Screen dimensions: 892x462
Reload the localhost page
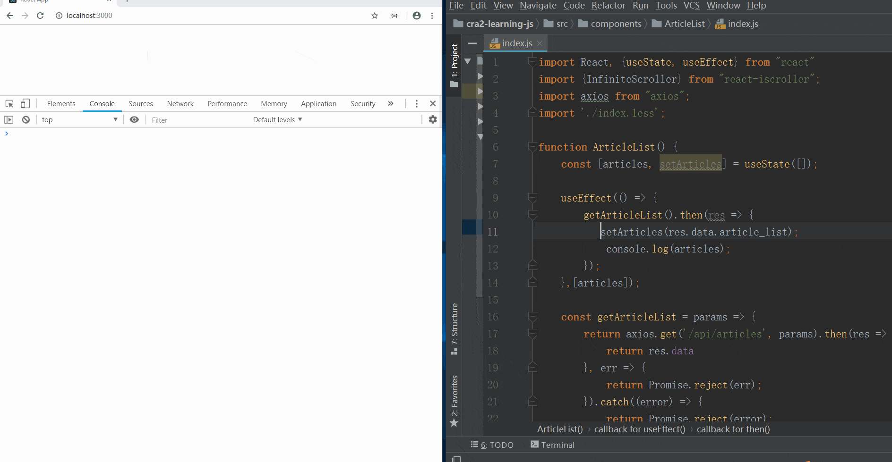click(x=40, y=16)
